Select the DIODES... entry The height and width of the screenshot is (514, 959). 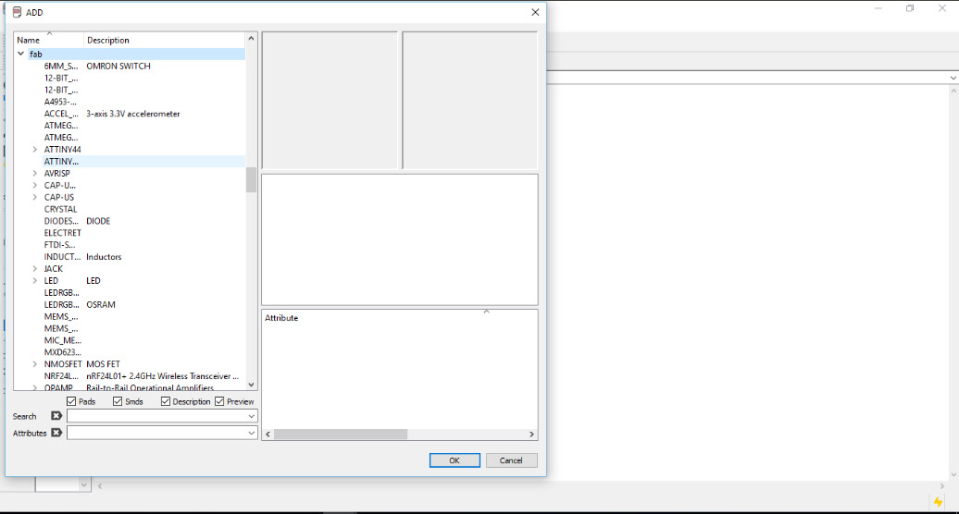pyautogui.click(x=143, y=221)
